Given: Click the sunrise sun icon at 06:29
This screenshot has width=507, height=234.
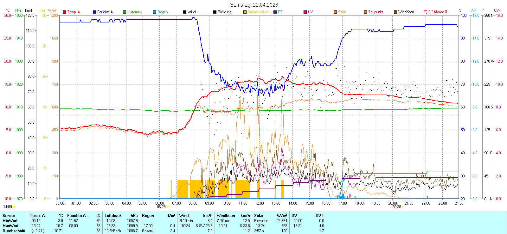Looking at the screenshot, I should click(168, 207).
